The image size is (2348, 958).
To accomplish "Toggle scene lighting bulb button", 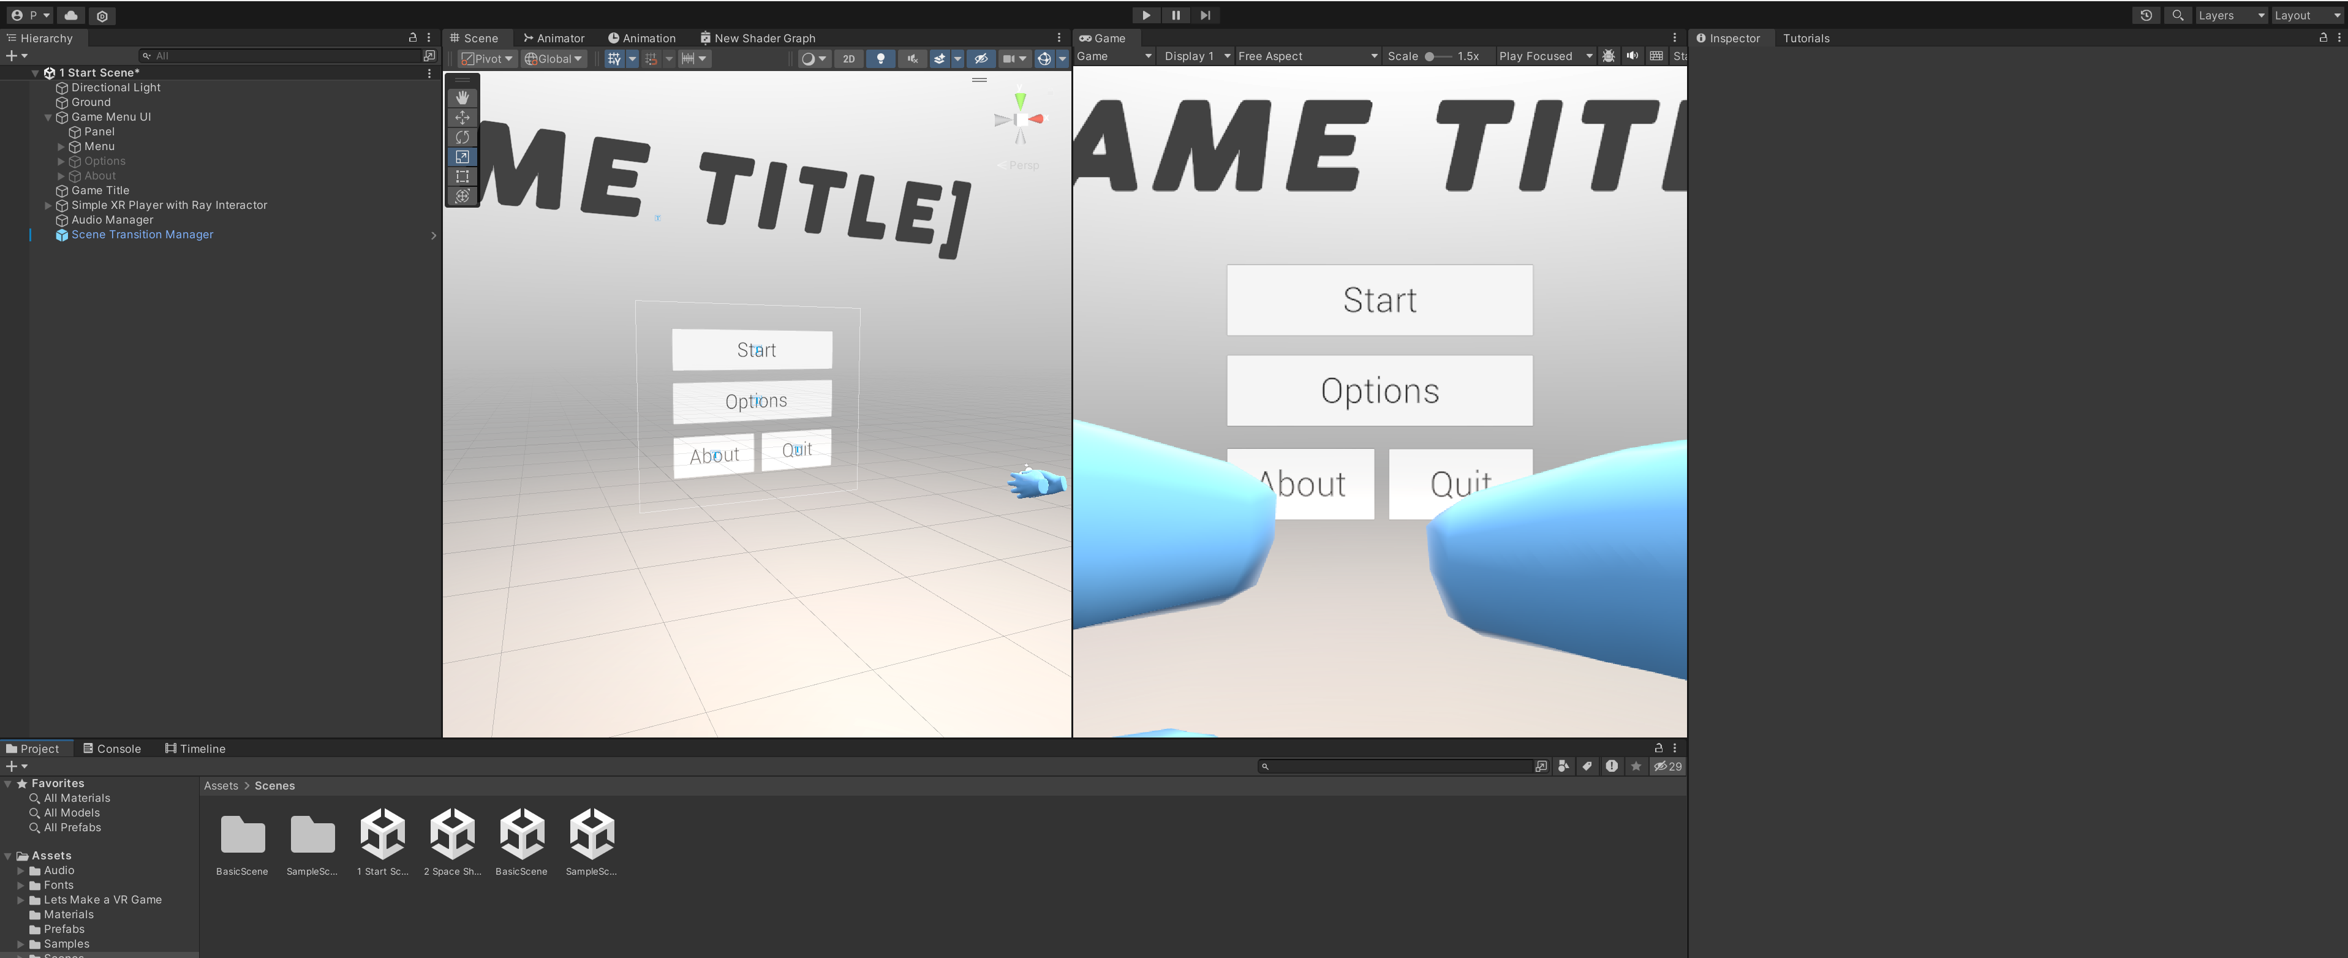I will click(880, 58).
